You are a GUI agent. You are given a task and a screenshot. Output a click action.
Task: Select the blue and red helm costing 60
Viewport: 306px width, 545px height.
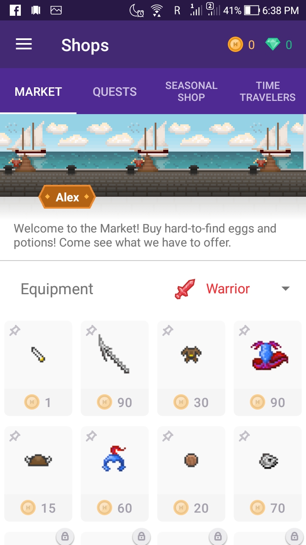tap(115, 474)
